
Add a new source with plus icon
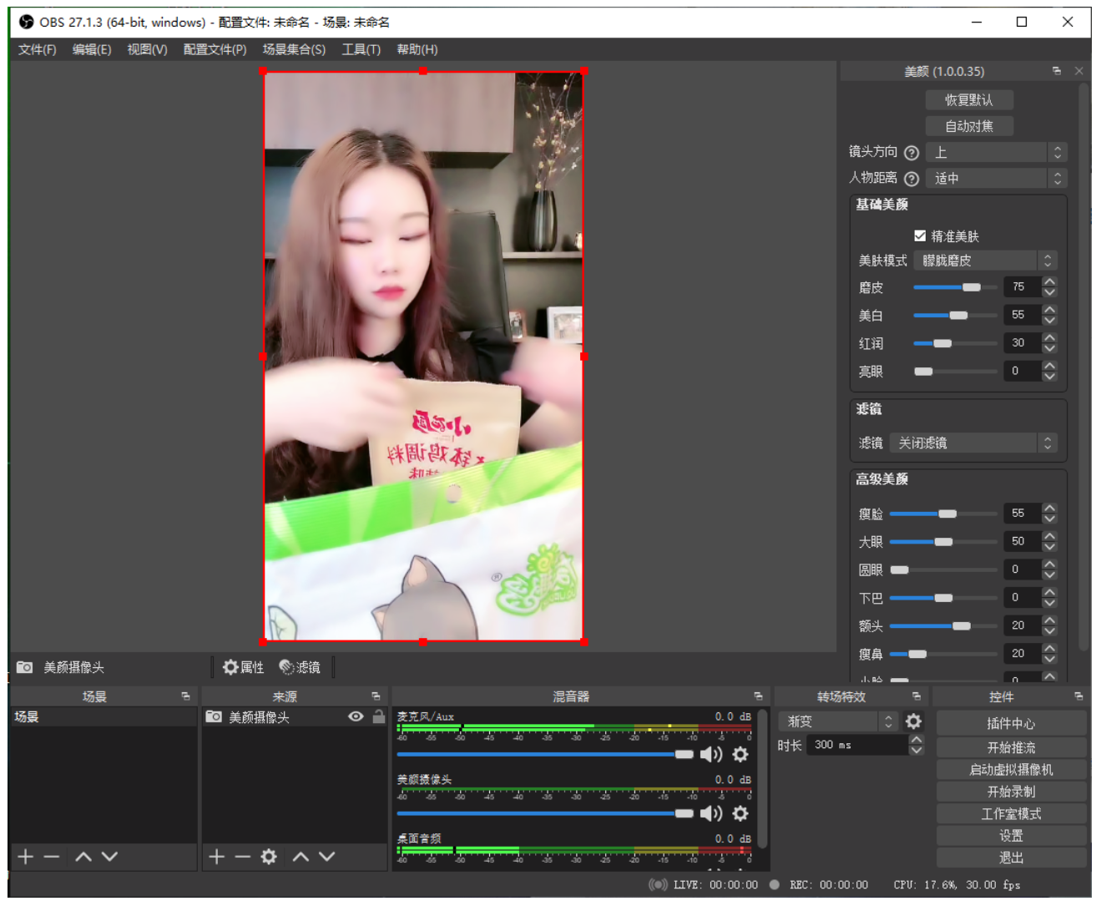coord(217,857)
